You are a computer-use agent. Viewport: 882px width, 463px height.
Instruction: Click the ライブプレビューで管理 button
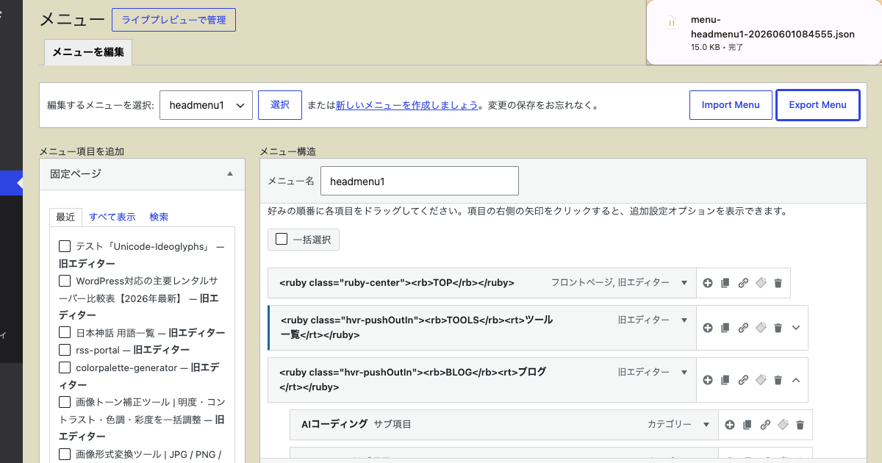click(173, 20)
